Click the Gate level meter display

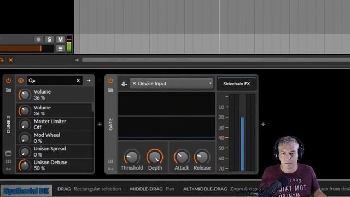(x=242, y=132)
